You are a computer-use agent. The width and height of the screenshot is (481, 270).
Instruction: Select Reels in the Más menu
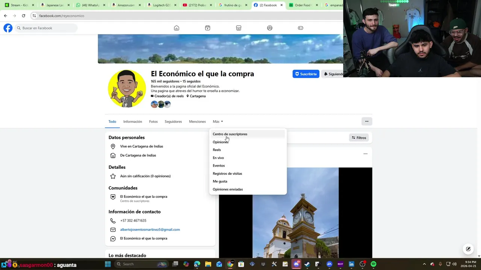pos(248,150)
